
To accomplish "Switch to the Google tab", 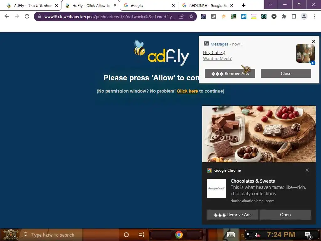I will pyautogui.click(x=149, y=6).
